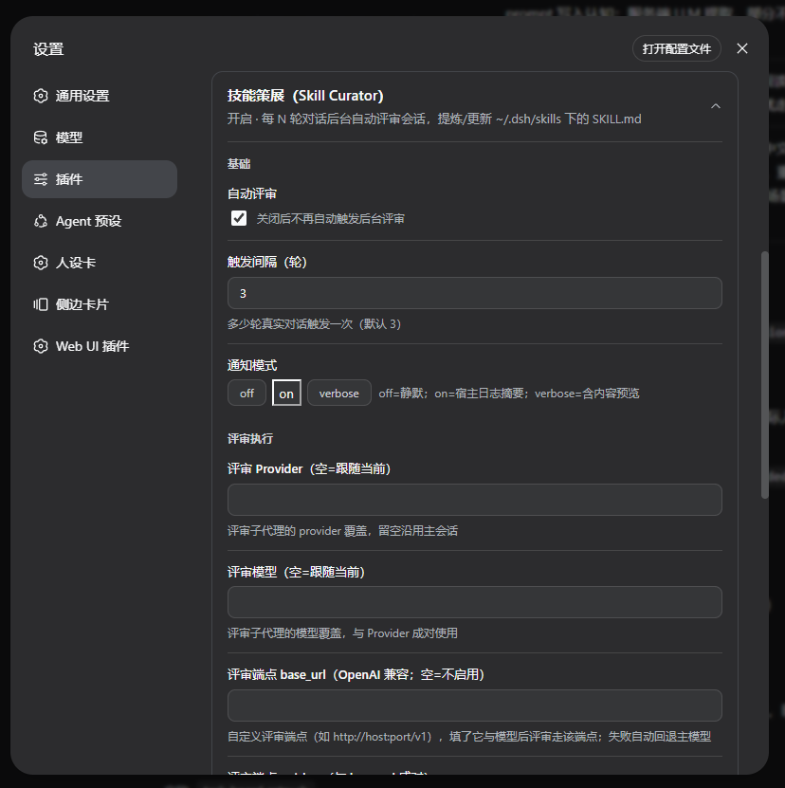Screen dimensions: 785x788
Task: Click the icon beside 人设卡
Action: (41, 263)
